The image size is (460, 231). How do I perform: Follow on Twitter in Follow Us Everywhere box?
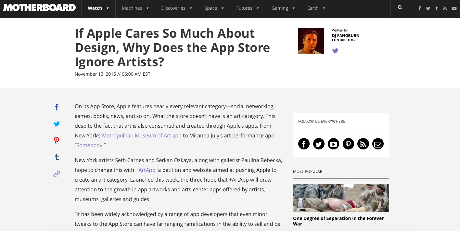[319, 144]
